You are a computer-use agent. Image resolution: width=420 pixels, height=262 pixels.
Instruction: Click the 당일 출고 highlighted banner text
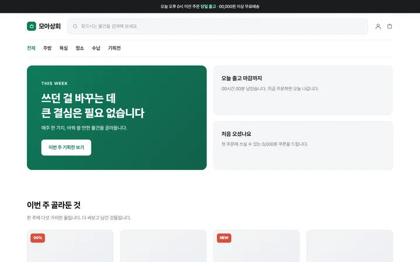tap(208, 6)
